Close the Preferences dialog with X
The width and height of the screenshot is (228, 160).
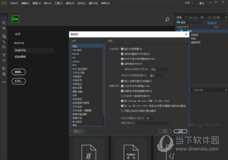pyautogui.click(x=186, y=34)
